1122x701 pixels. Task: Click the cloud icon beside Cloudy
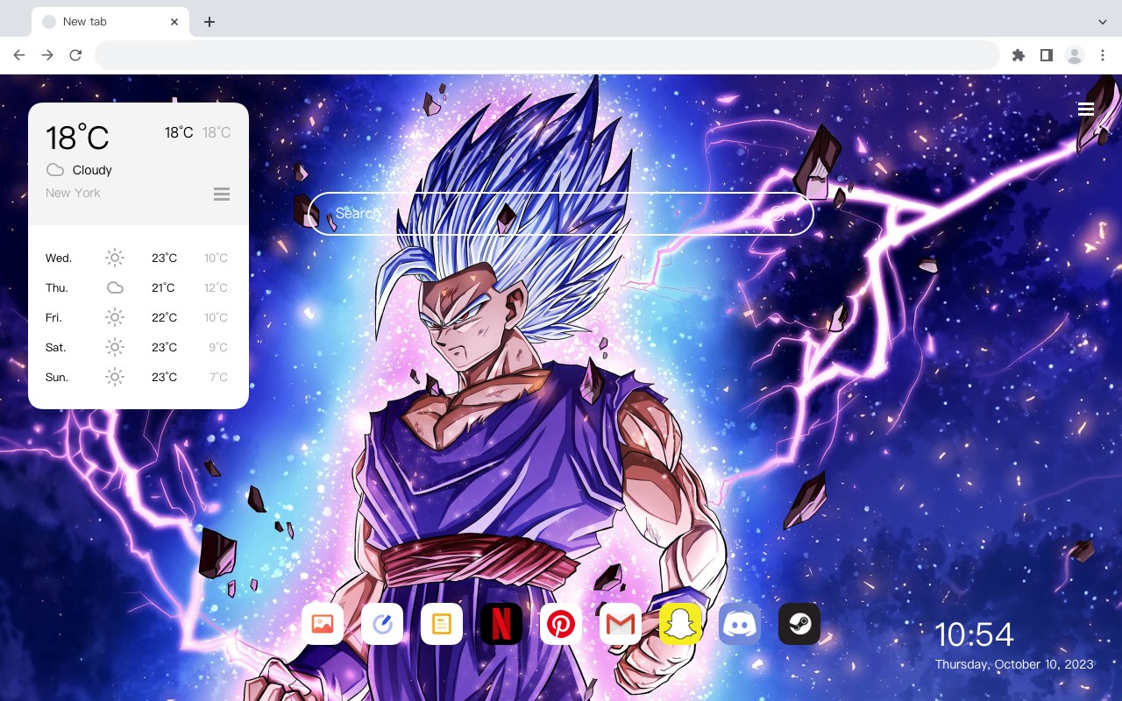(55, 170)
